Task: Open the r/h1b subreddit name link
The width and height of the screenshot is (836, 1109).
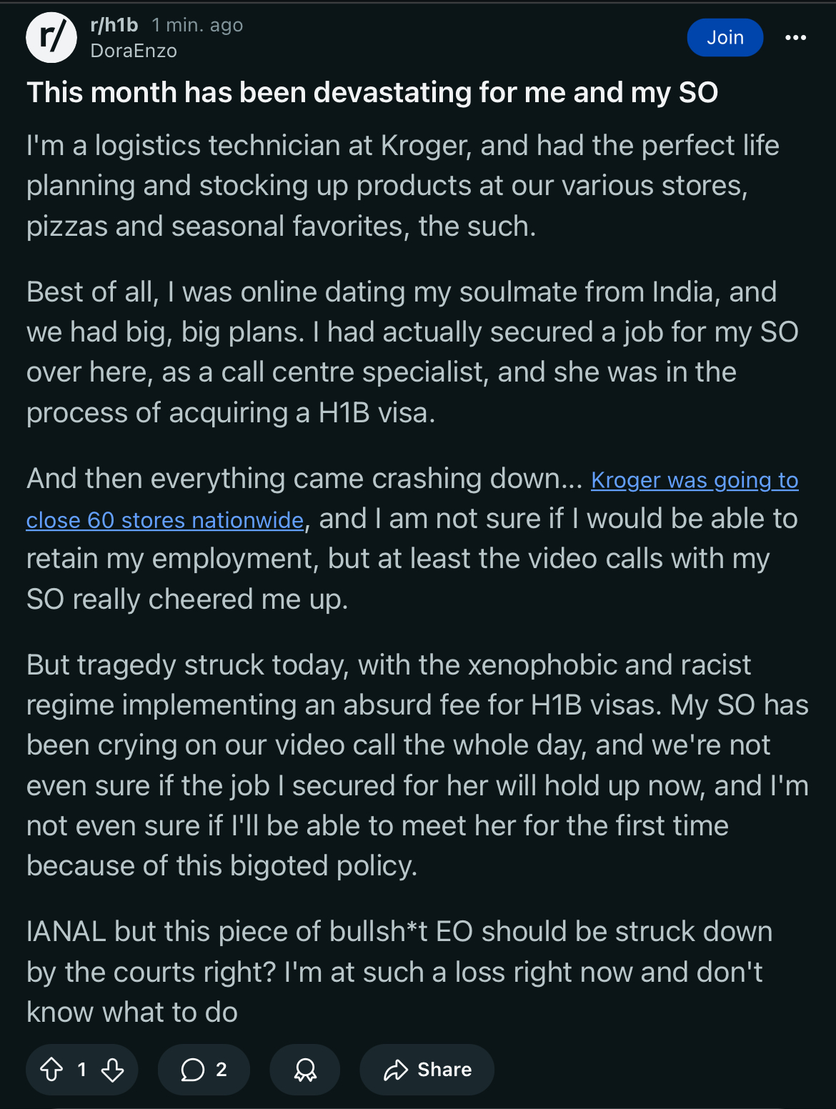Action: pyautogui.click(x=114, y=25)
